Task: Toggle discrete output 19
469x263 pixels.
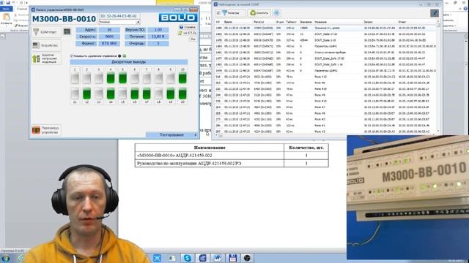Action: 171,94
